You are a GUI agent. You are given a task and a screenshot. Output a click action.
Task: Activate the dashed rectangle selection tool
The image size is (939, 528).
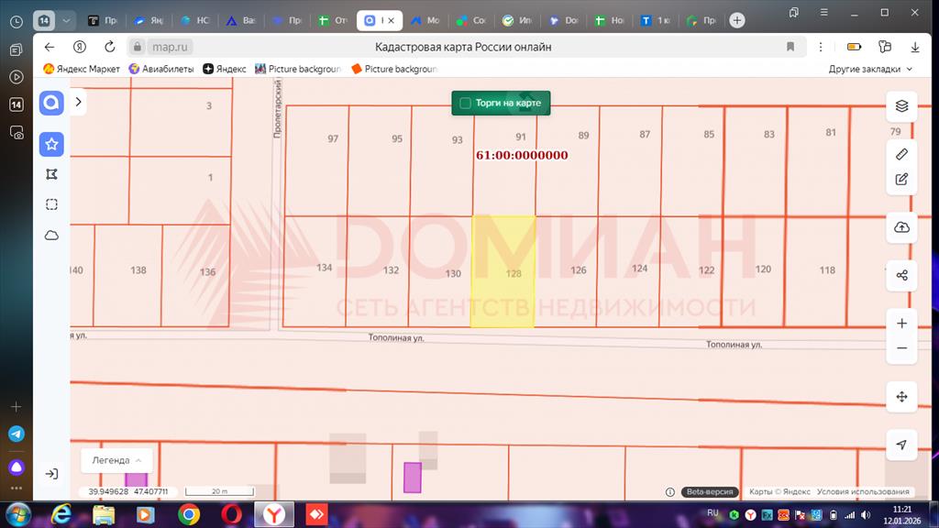pos(52,204)
